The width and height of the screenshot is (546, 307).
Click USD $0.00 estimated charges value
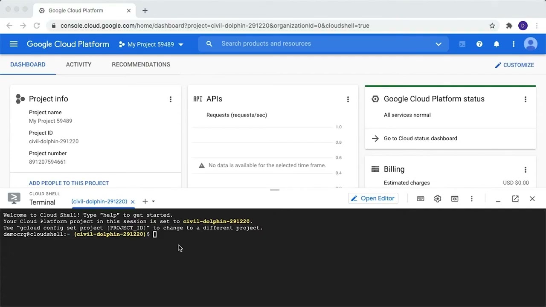coord(516,182)
